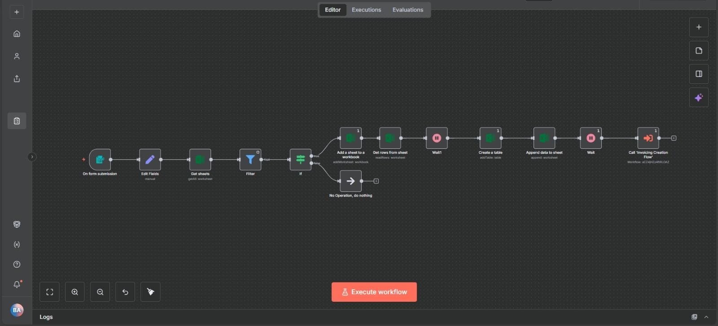The image size is (718, 326).
Task: Open the Evaluations tab
Action: (x=407, y=10)
